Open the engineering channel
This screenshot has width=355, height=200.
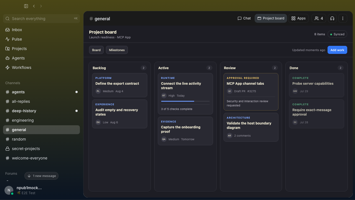tap(41, 120)
